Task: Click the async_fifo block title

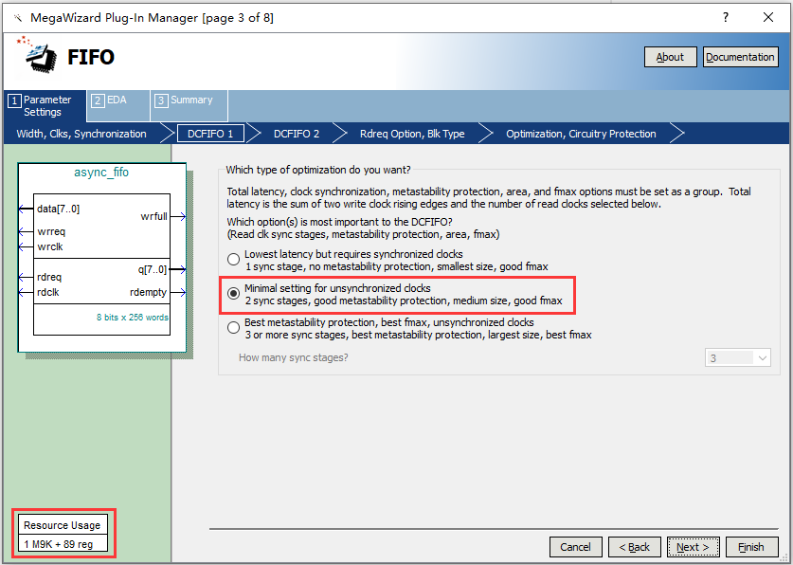Action: [x=101, y=173]
